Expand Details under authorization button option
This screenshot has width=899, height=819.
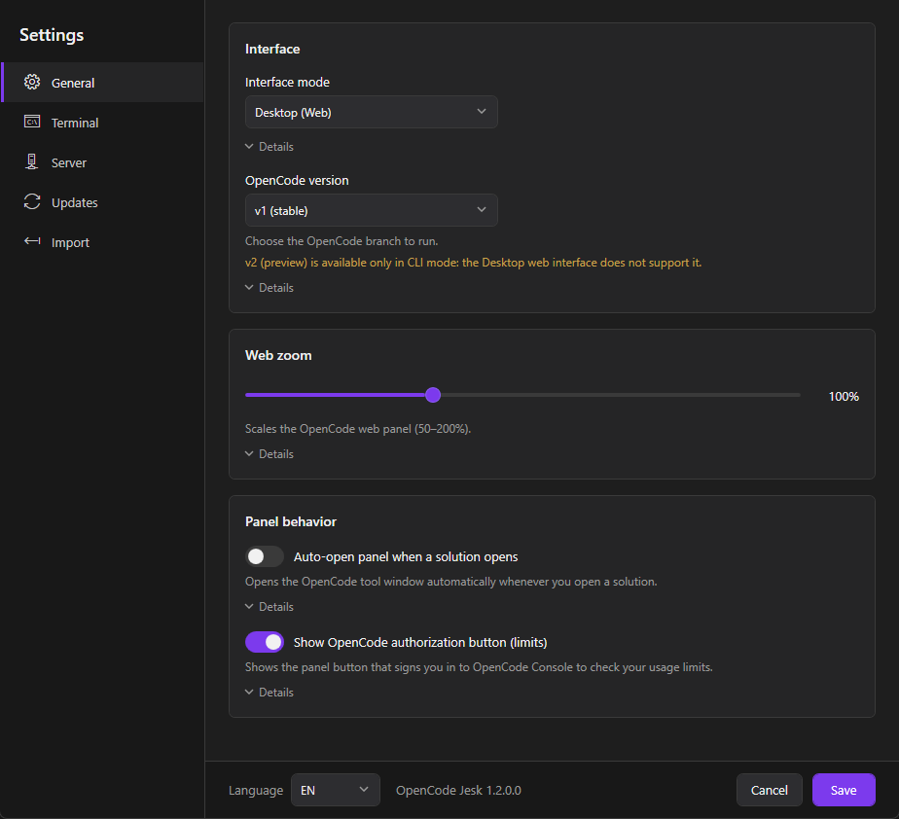pyautogui.click(x=270, y=693)
